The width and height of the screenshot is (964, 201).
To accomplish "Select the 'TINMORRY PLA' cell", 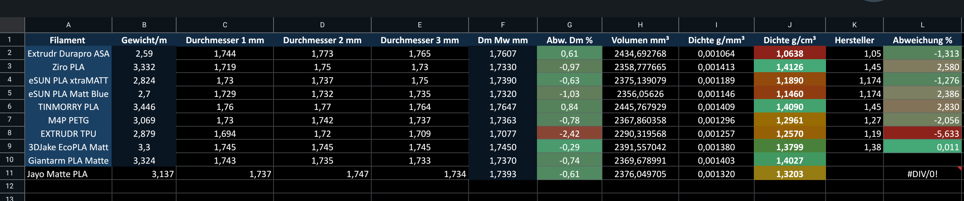I will (68, 107).
